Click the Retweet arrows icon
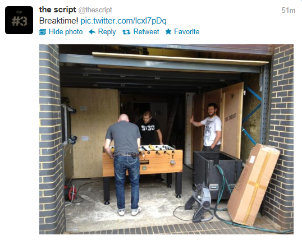Screen dimensions: 302x240 126,32
